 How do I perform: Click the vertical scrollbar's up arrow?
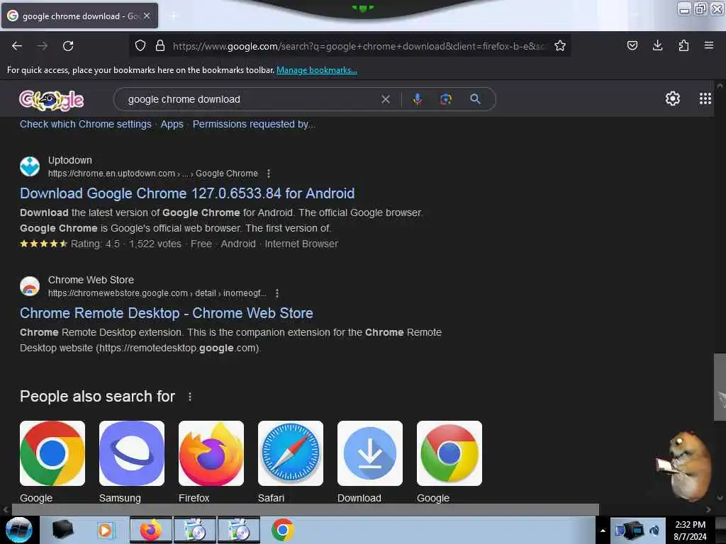tap(720, 86)
